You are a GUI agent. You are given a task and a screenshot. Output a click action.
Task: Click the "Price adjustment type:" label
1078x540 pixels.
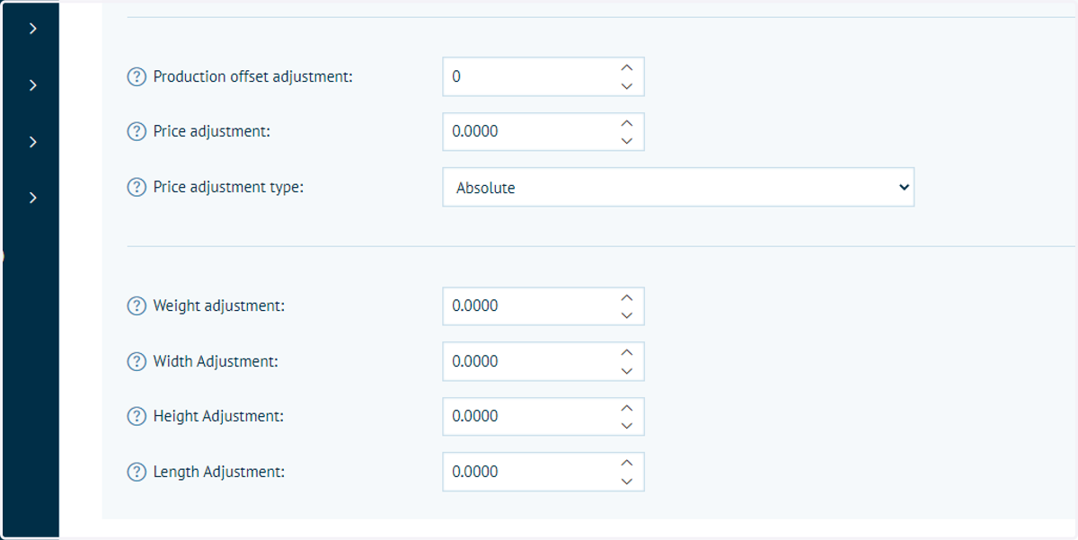click(229, 188)
